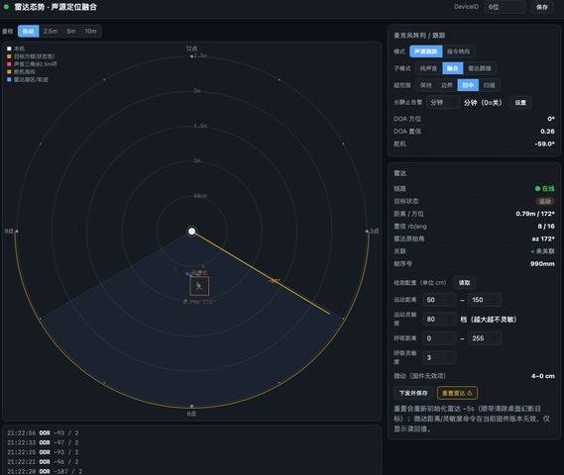Select the 自动 range option
564x475 pixels.
pos(29,32)
